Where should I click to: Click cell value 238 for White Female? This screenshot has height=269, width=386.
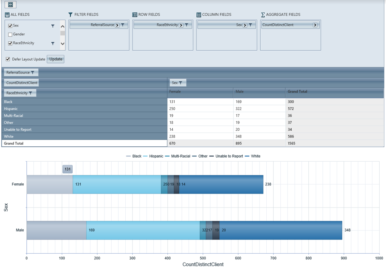pyautogui.click(x=200, y=136)
